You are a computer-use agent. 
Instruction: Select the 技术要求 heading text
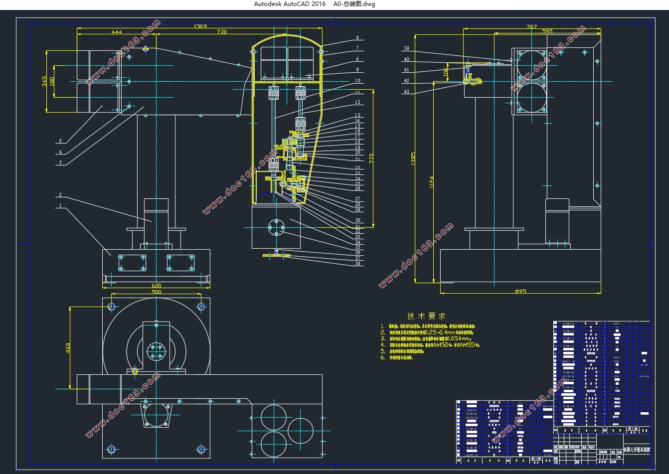click(x=426, y=316)
